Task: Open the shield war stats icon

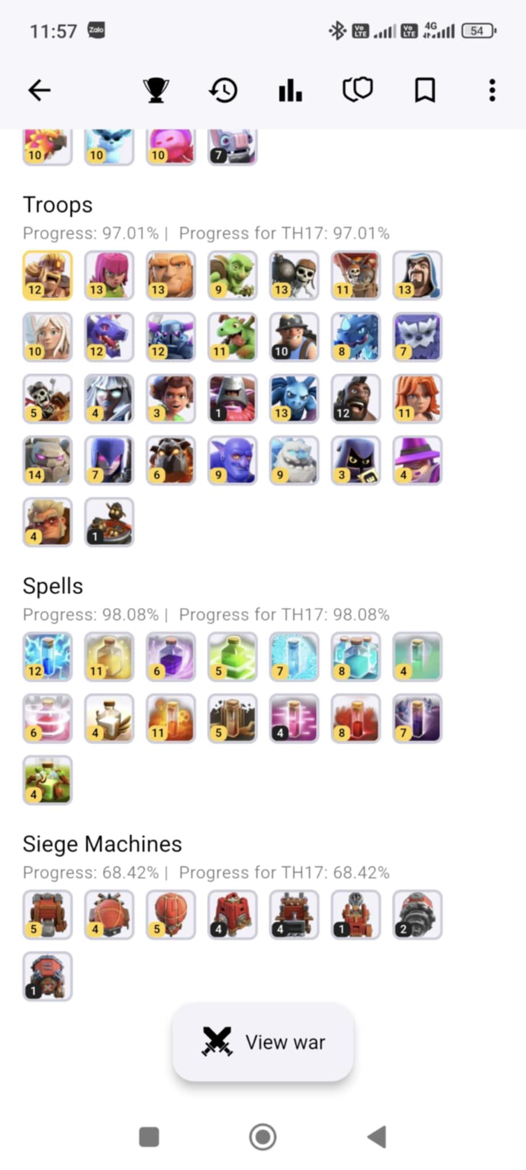Action: coord(358,90)
